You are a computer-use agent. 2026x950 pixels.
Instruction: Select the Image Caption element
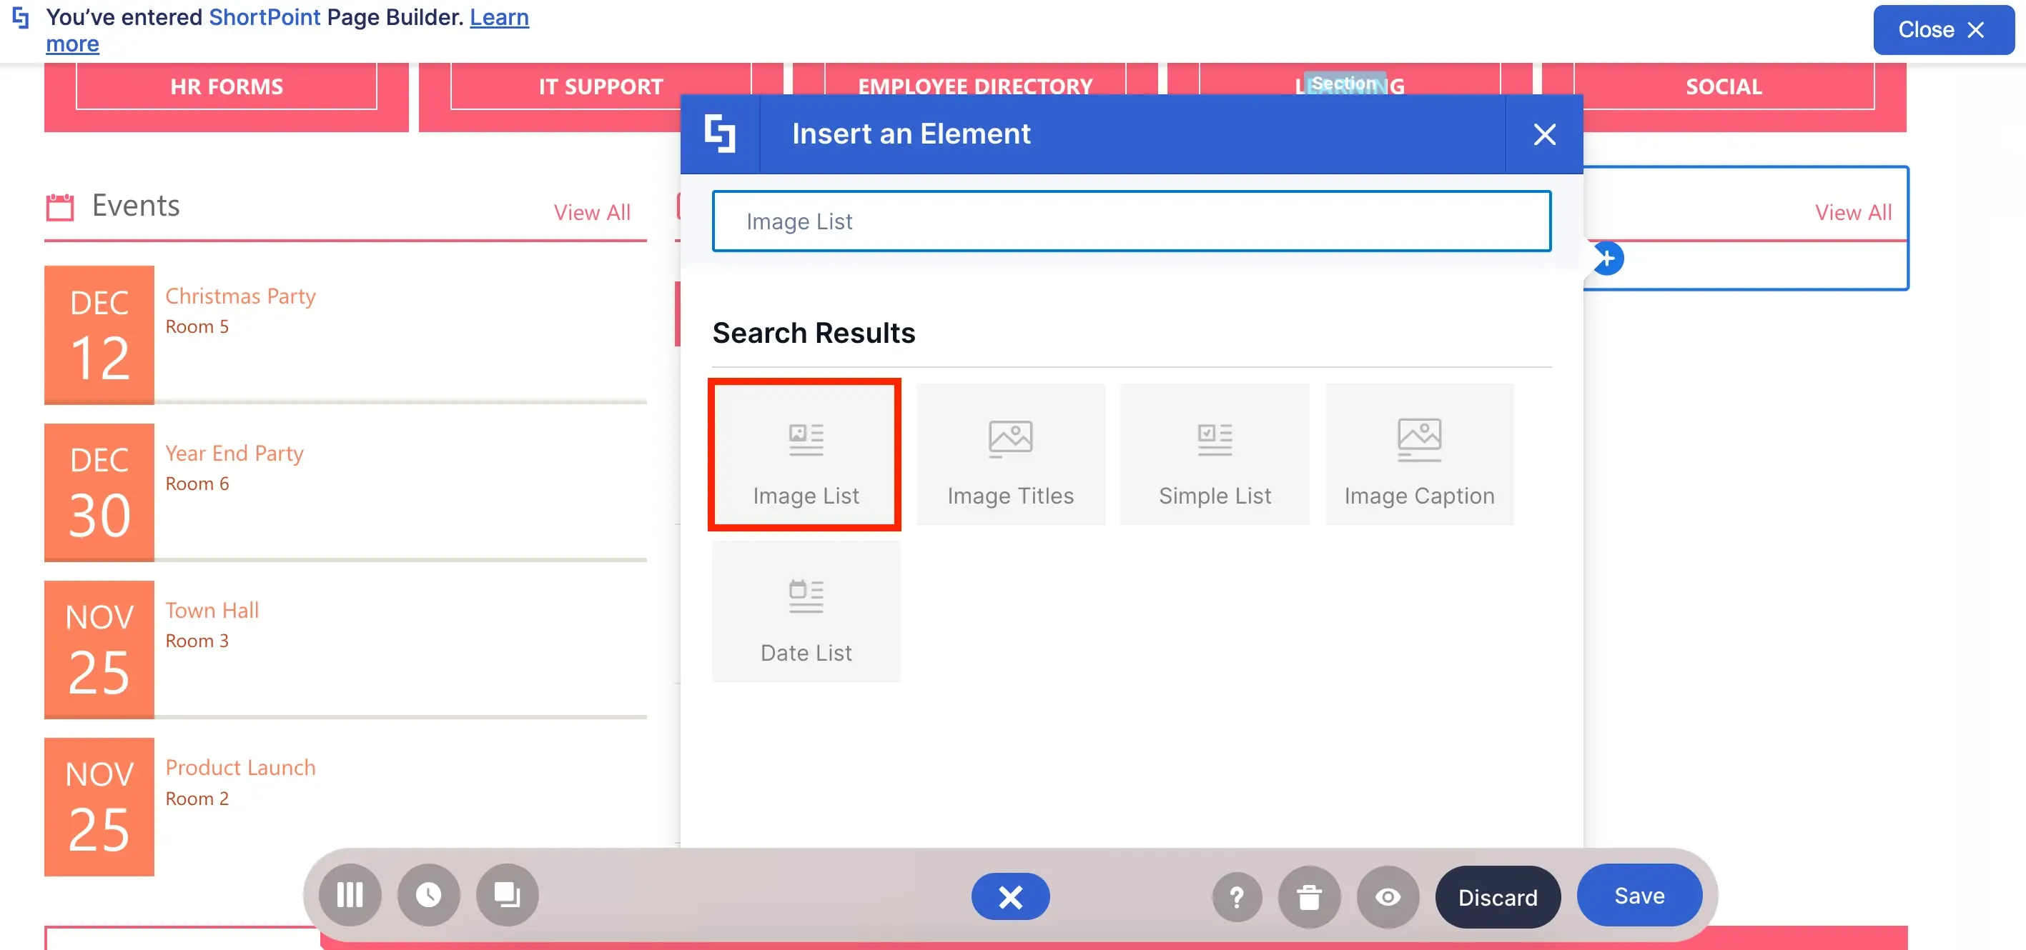click(1419, 454)
